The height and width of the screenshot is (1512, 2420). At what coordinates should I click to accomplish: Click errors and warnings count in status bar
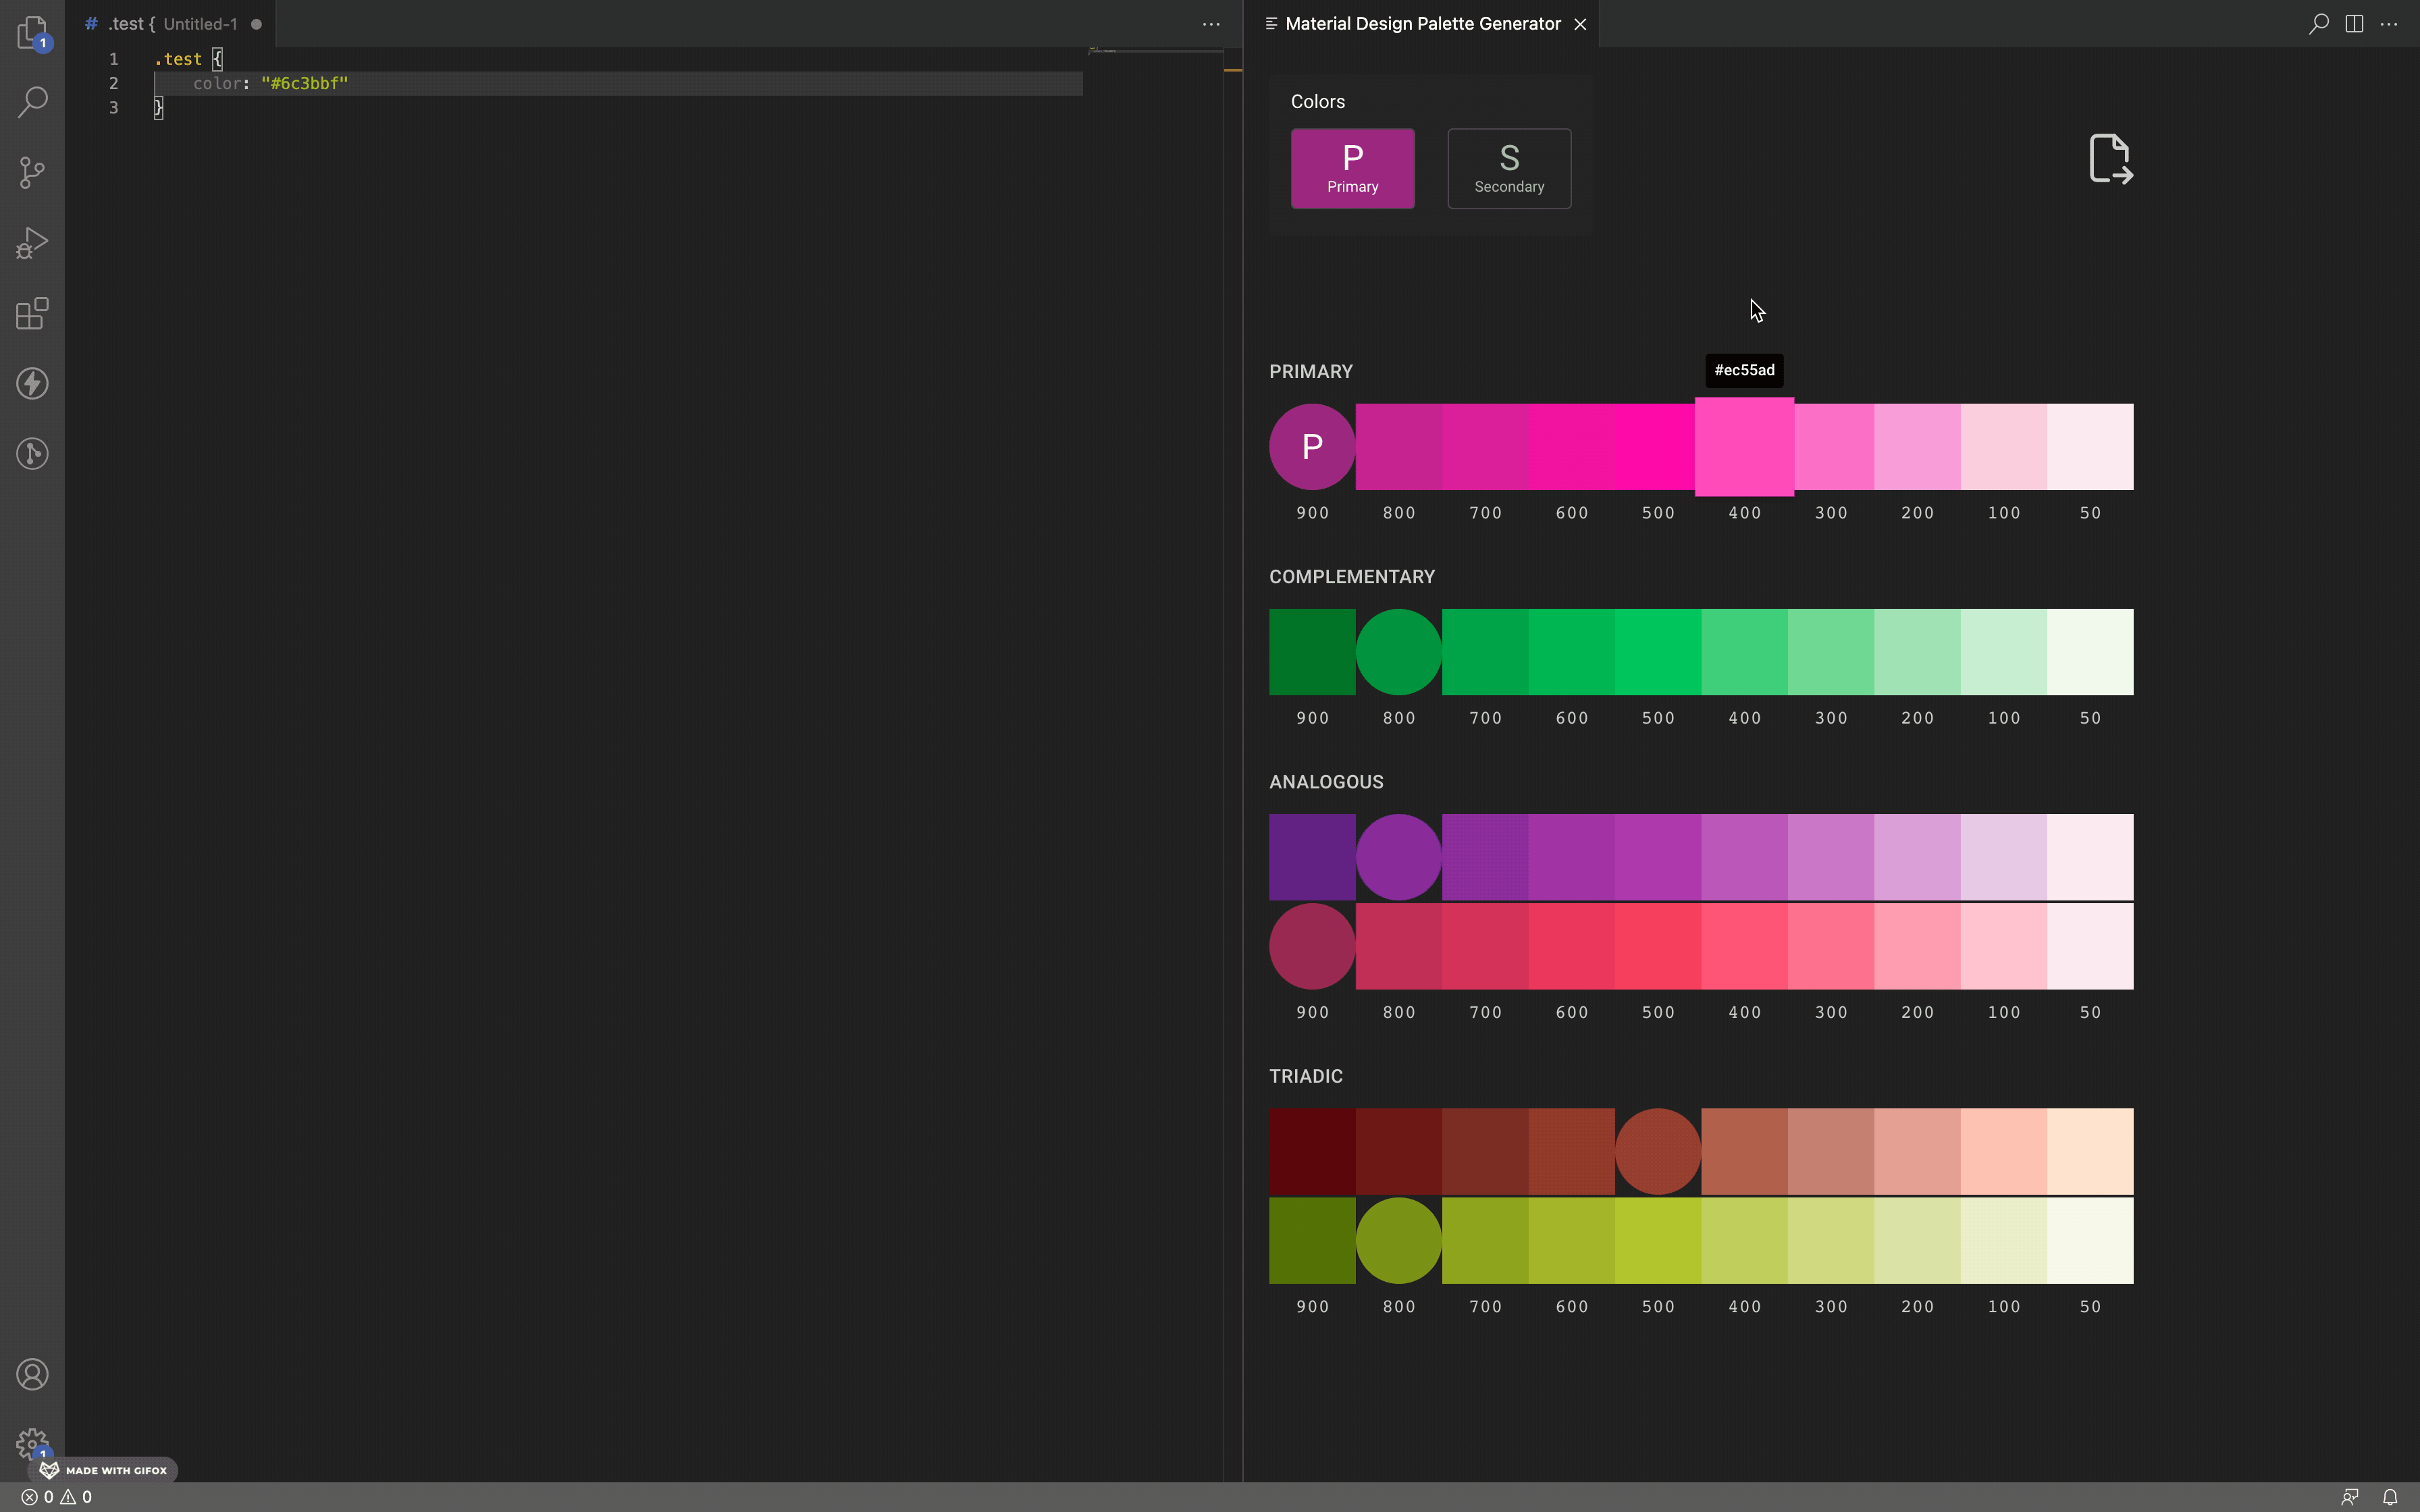pos(57,1497)
